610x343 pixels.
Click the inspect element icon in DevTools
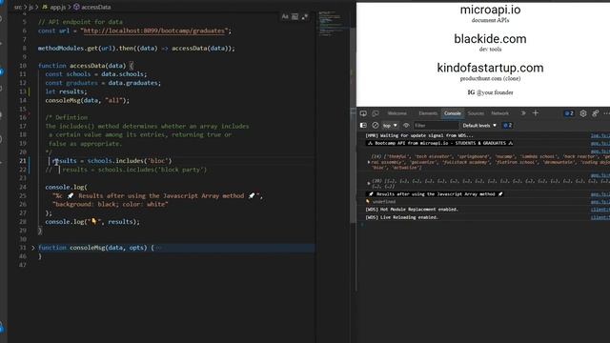pyautogui.click(x=363, y=113)
